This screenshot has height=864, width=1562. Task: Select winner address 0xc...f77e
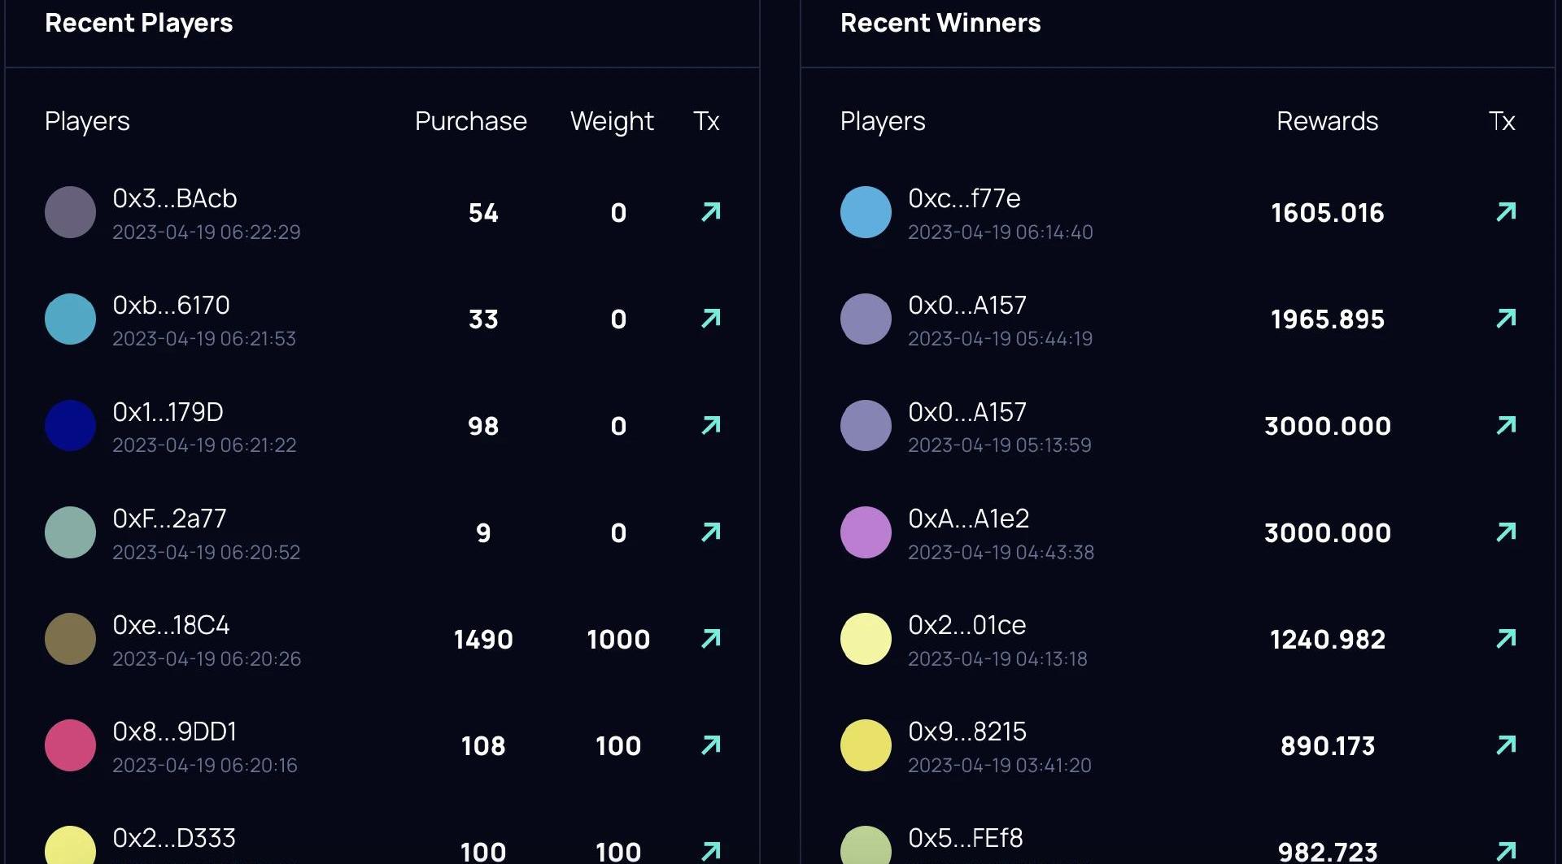tap(964, 198)
